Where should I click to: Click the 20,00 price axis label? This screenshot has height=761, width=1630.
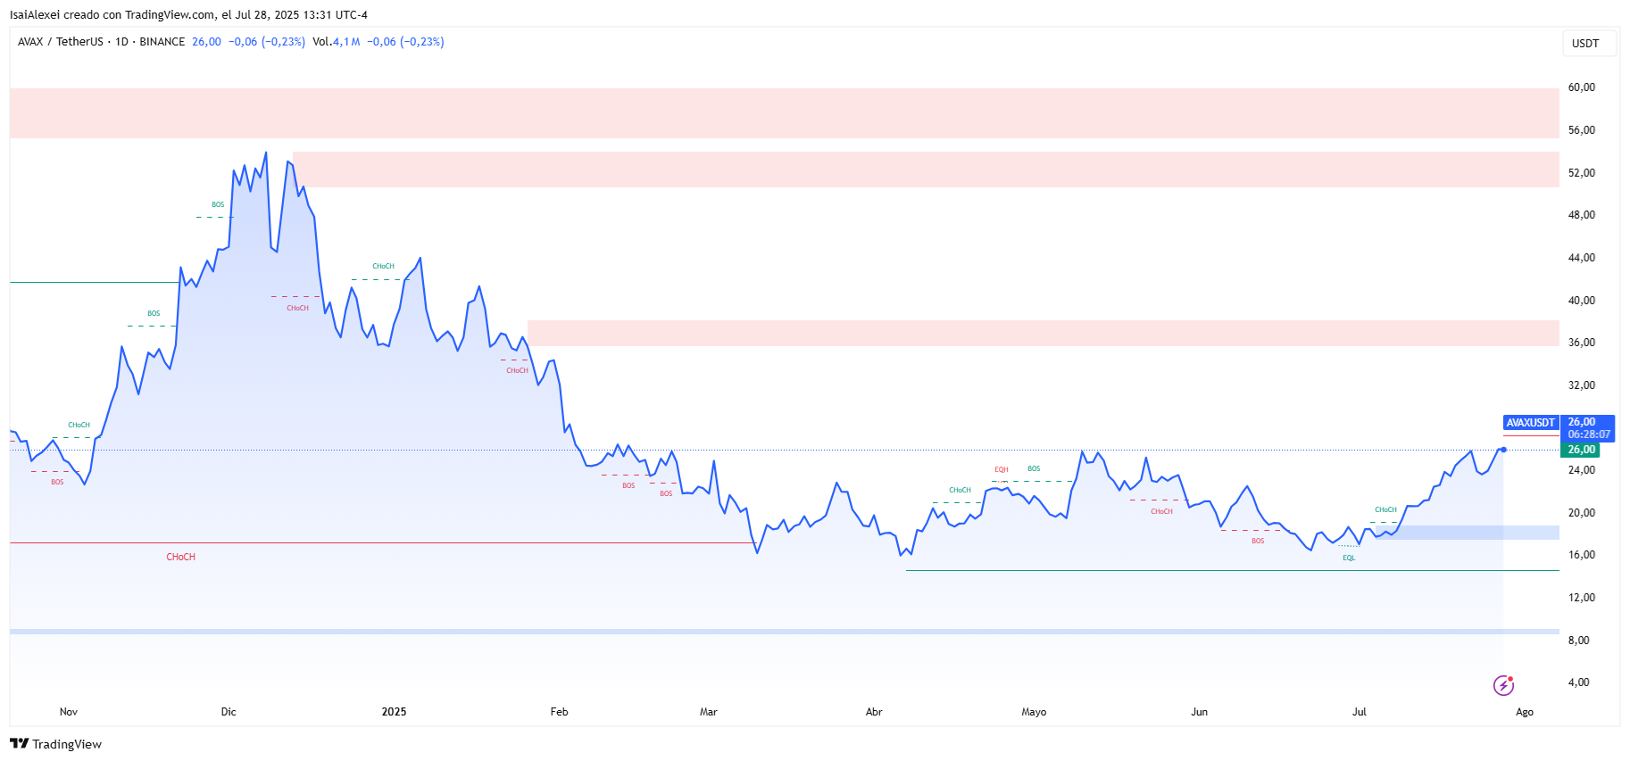click(1581, 513)
